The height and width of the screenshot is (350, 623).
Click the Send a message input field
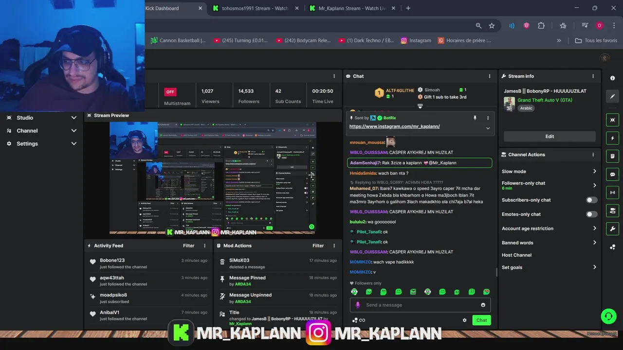(x=420, y=305)
